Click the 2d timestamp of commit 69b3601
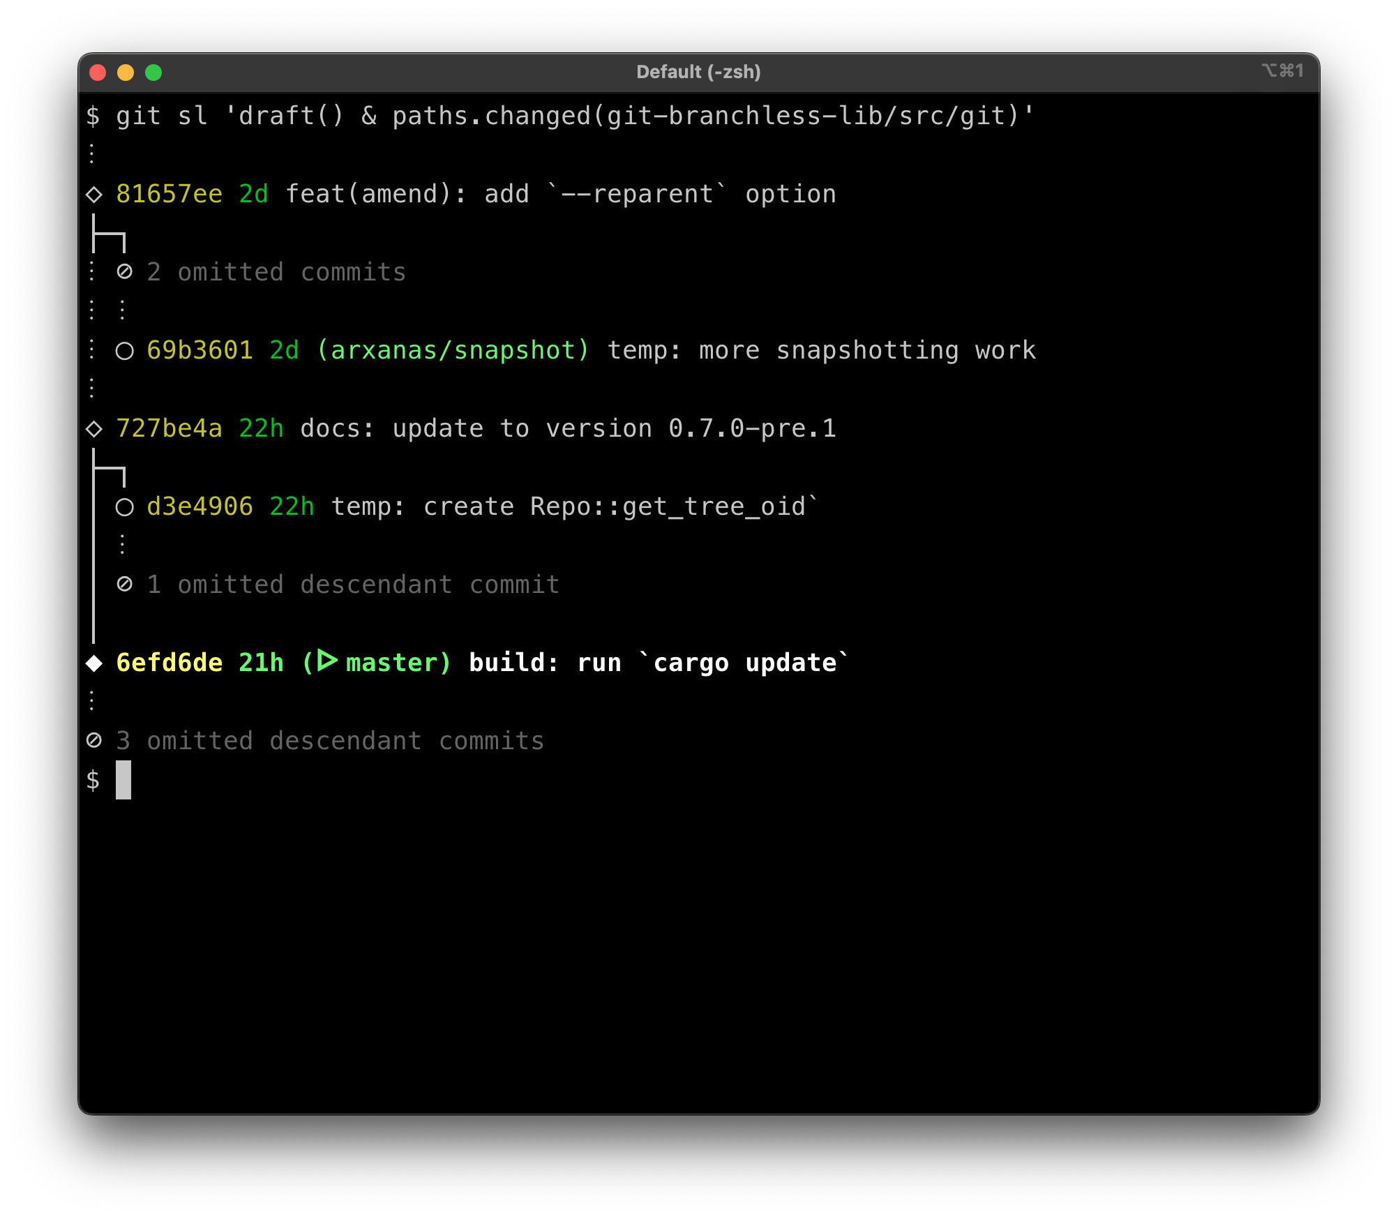The width and height of the screenshot is (1398, 1218). tap(285, 350)
